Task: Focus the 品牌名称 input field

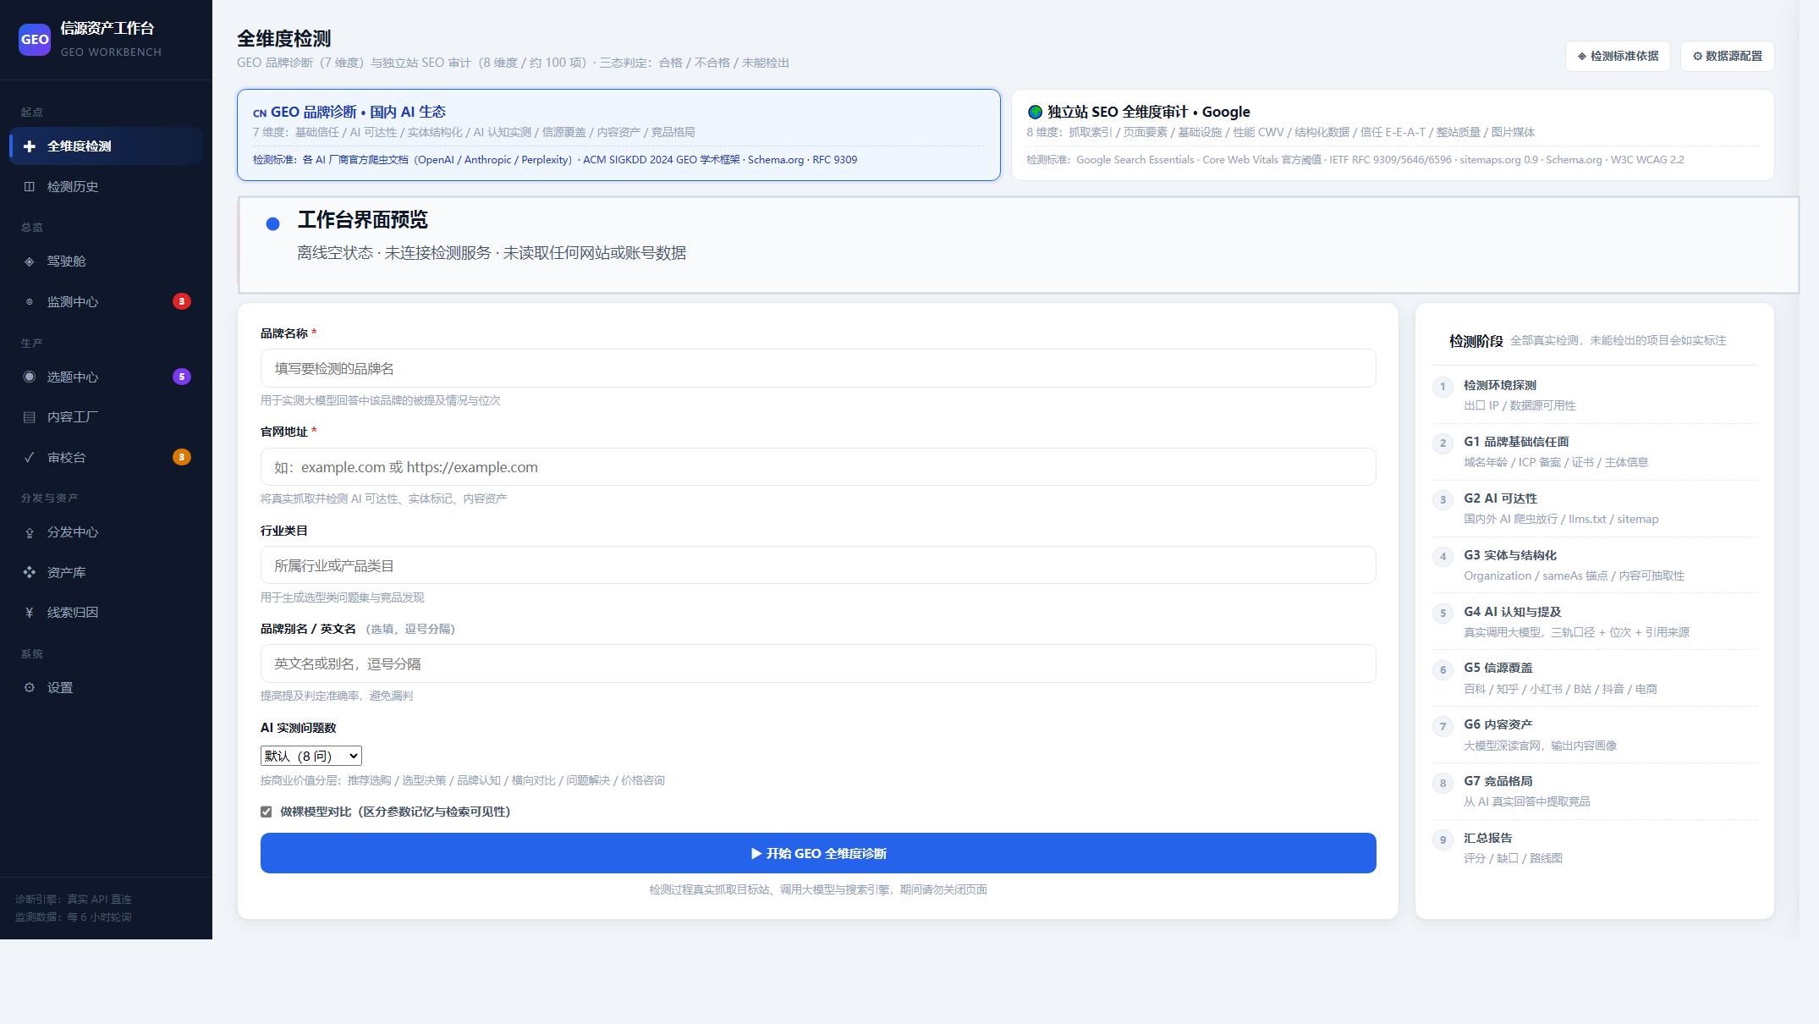Action: pyautogui.click(x=818, y=368)
